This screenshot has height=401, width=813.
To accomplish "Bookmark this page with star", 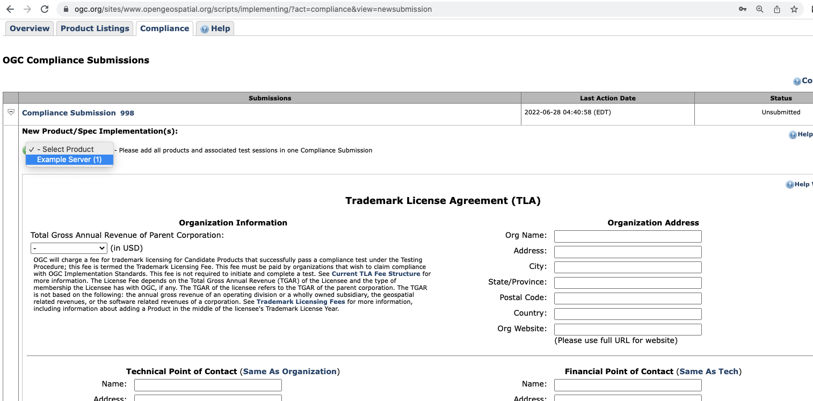I will pos(794,9).
